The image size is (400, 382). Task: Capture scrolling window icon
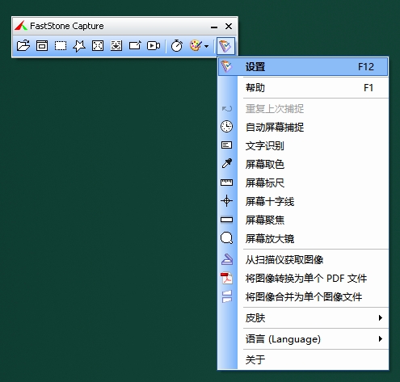[x=116, y=46]
